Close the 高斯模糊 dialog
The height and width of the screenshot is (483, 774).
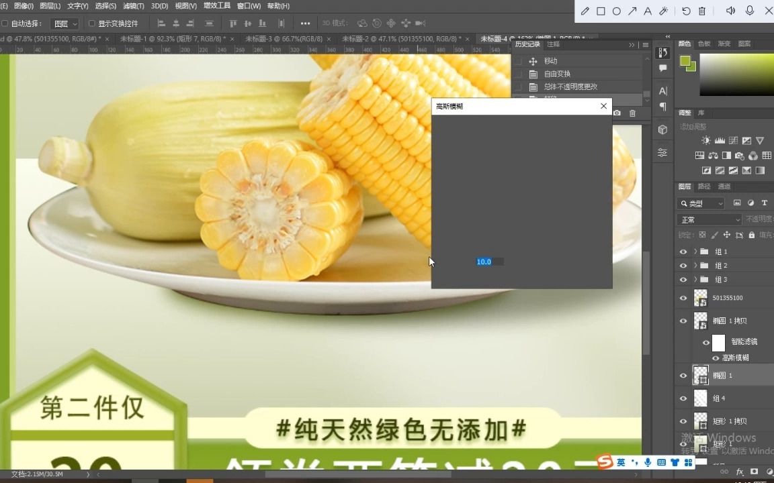pos(603,106)
